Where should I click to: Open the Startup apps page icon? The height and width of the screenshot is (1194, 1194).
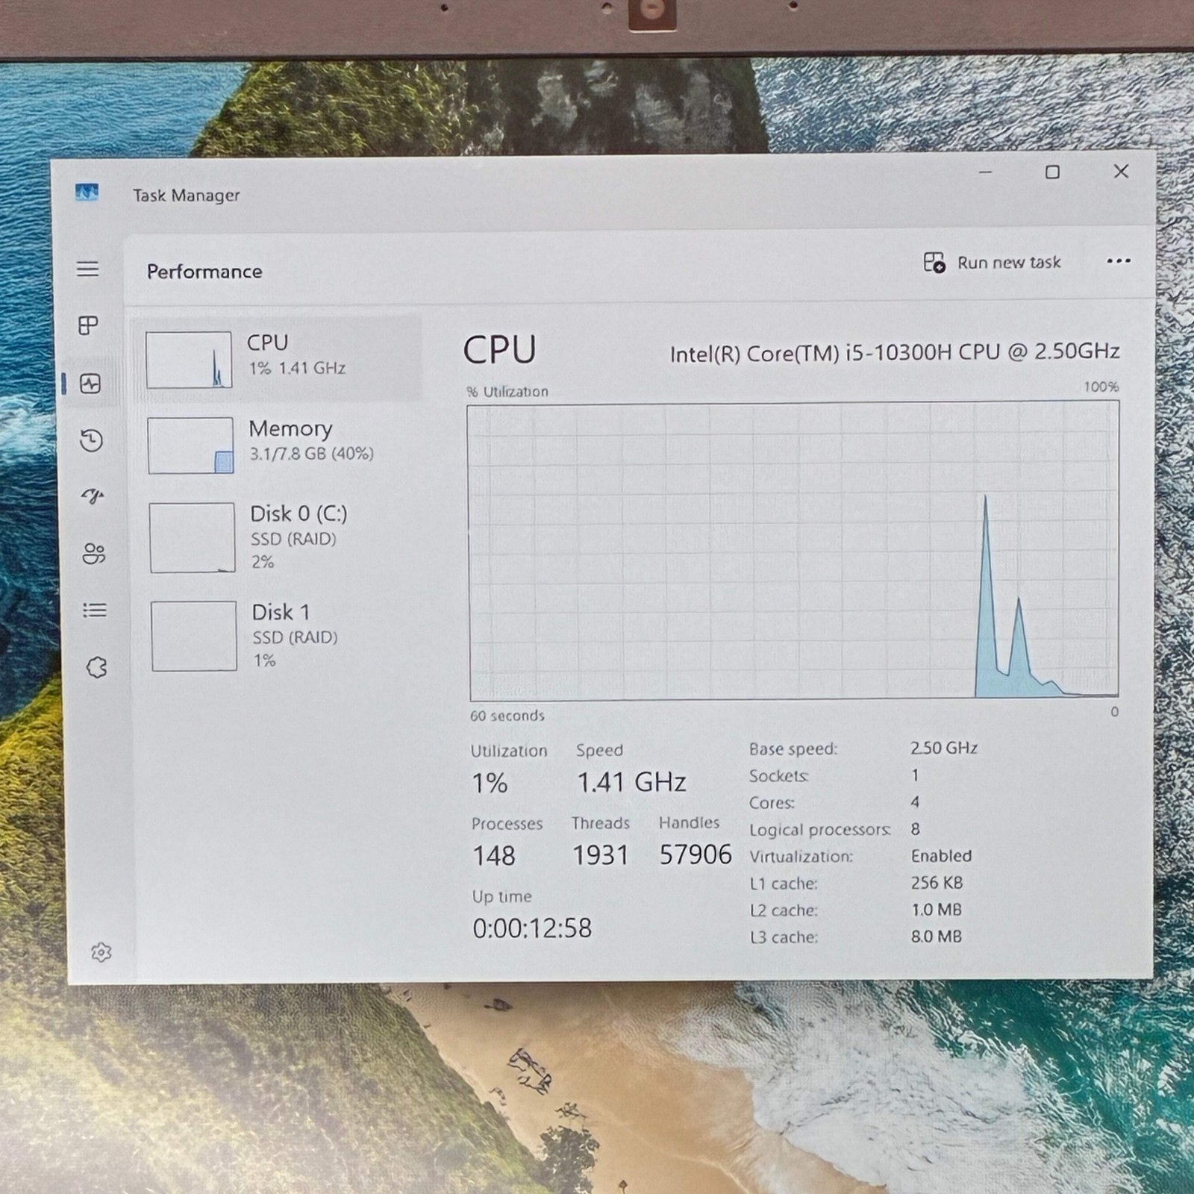pos(93,496)
